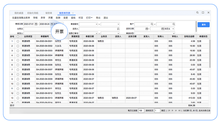
Task: Expand the second 销售订单号 dropdown
Action: coord(118,33)
